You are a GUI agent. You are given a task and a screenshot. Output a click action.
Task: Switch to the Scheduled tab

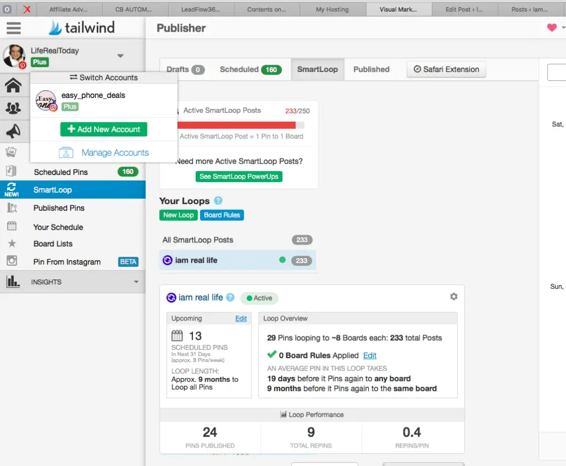click(x=250, y=69)
